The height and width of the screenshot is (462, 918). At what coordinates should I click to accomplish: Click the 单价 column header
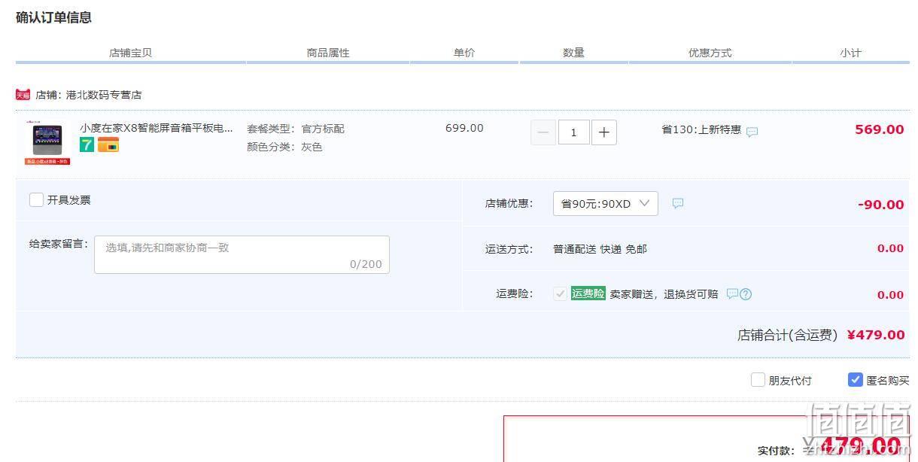464,53
